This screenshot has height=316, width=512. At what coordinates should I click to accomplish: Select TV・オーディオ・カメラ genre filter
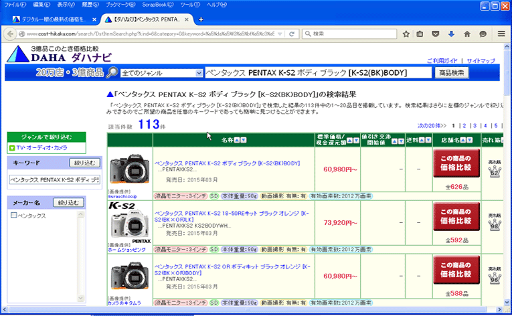pos(41,148)
